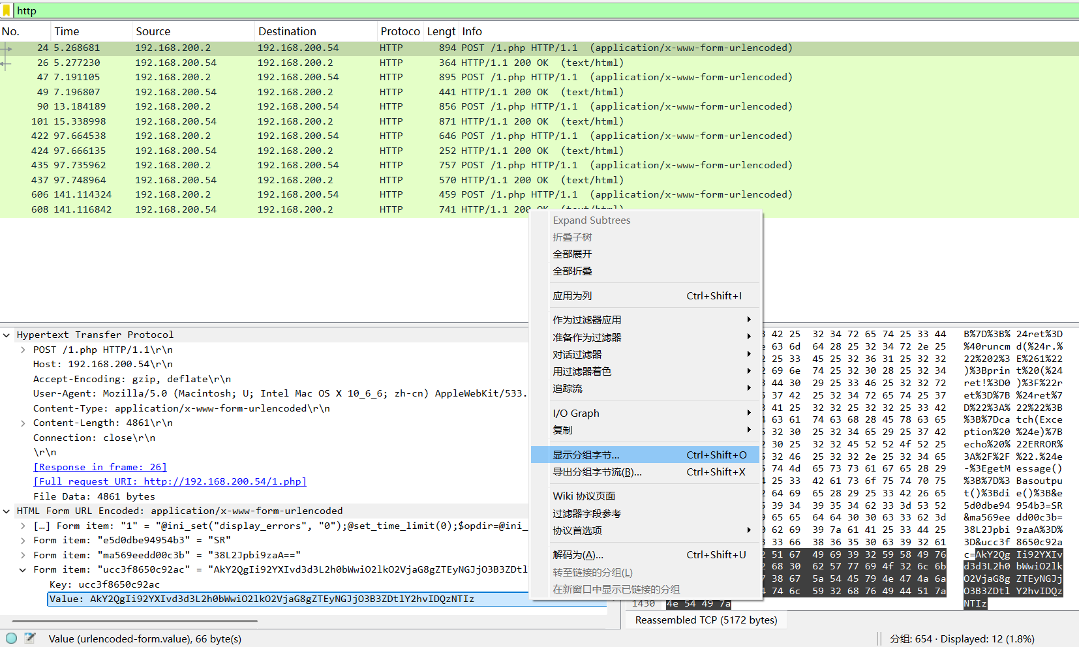Expand Form item "1" node

(x=23, y=526)
